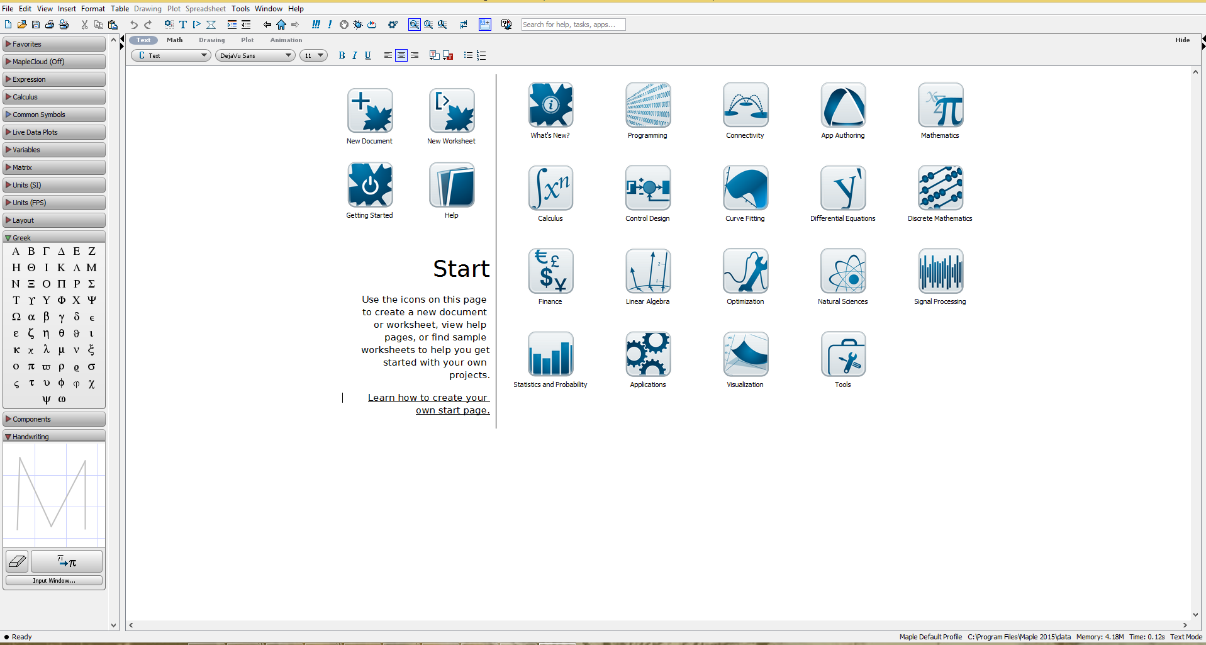1206x645 pixels.
Task: Open the Table menu
Action: coord(120,9)
